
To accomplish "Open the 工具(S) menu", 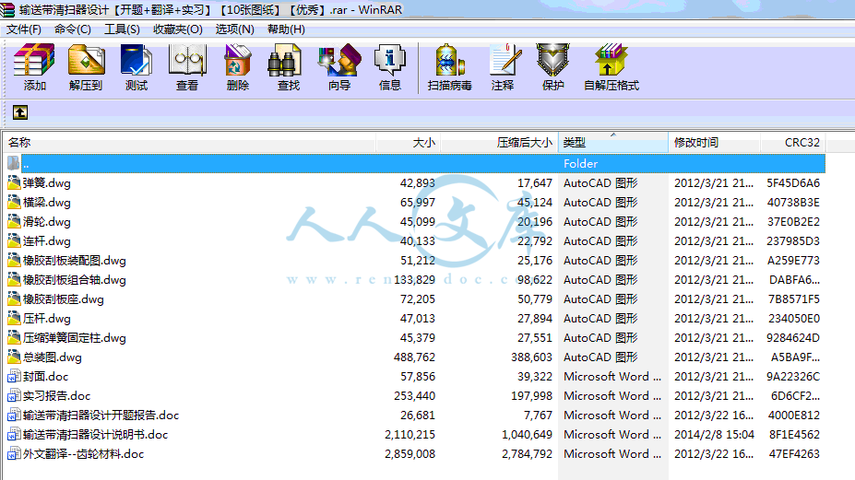I will [x=122, y=29].
